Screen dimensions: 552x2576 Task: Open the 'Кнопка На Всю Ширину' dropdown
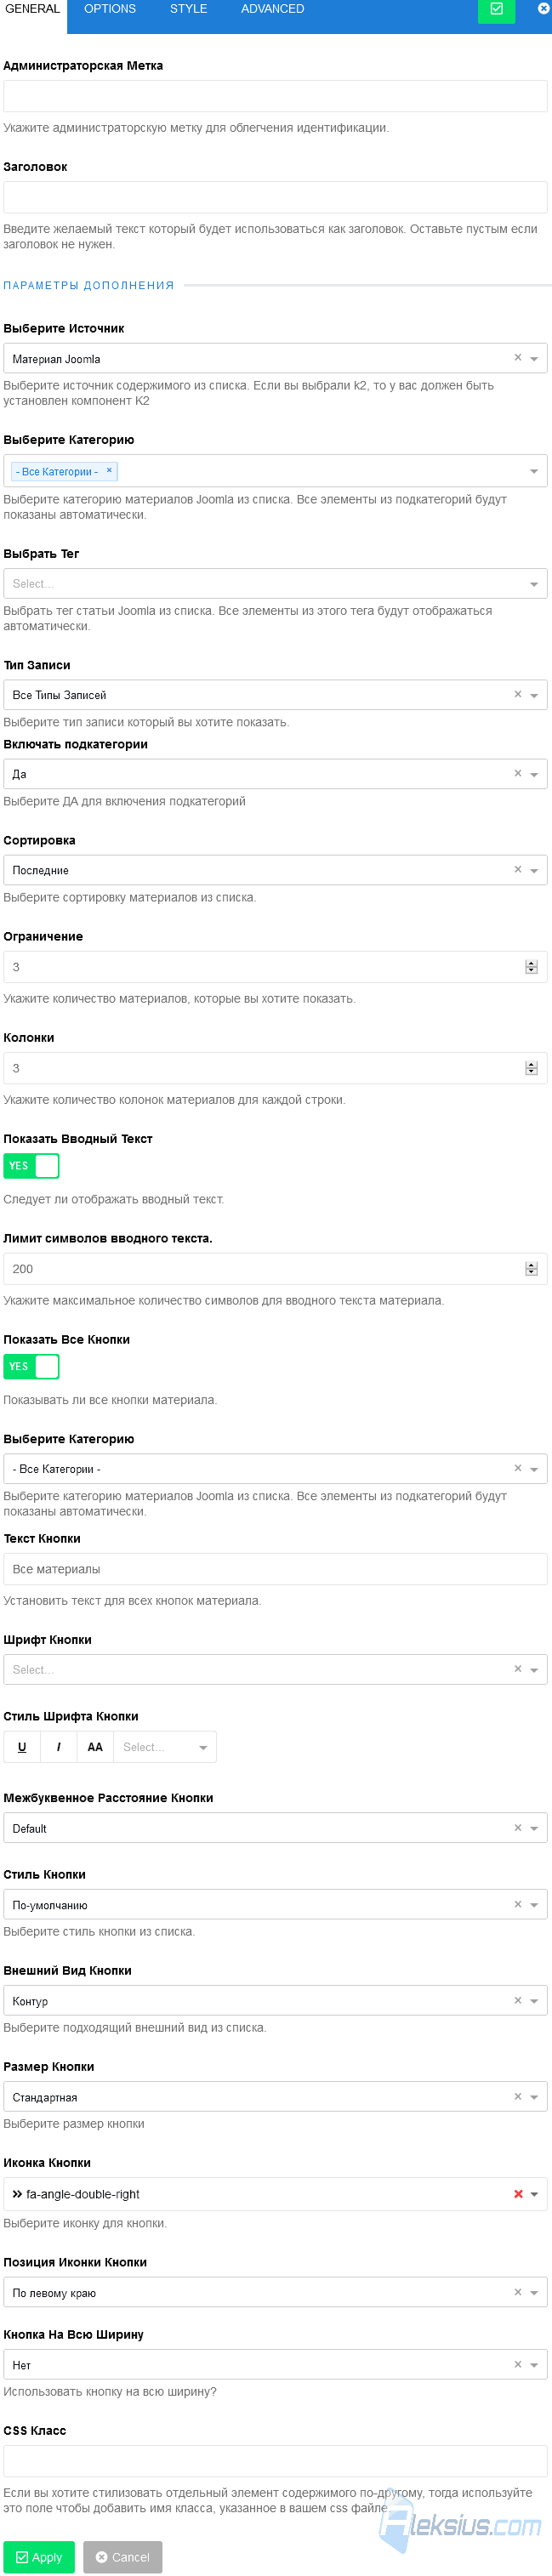click(275, 2365)
